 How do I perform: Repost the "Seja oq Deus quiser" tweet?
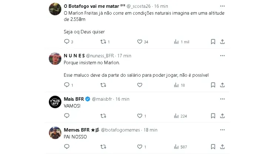pyautogui.click(x=103, y=42)
